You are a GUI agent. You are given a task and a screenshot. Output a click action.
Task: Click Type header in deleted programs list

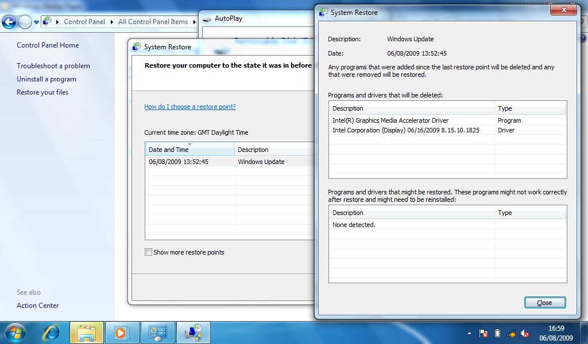tap(530, 108)
